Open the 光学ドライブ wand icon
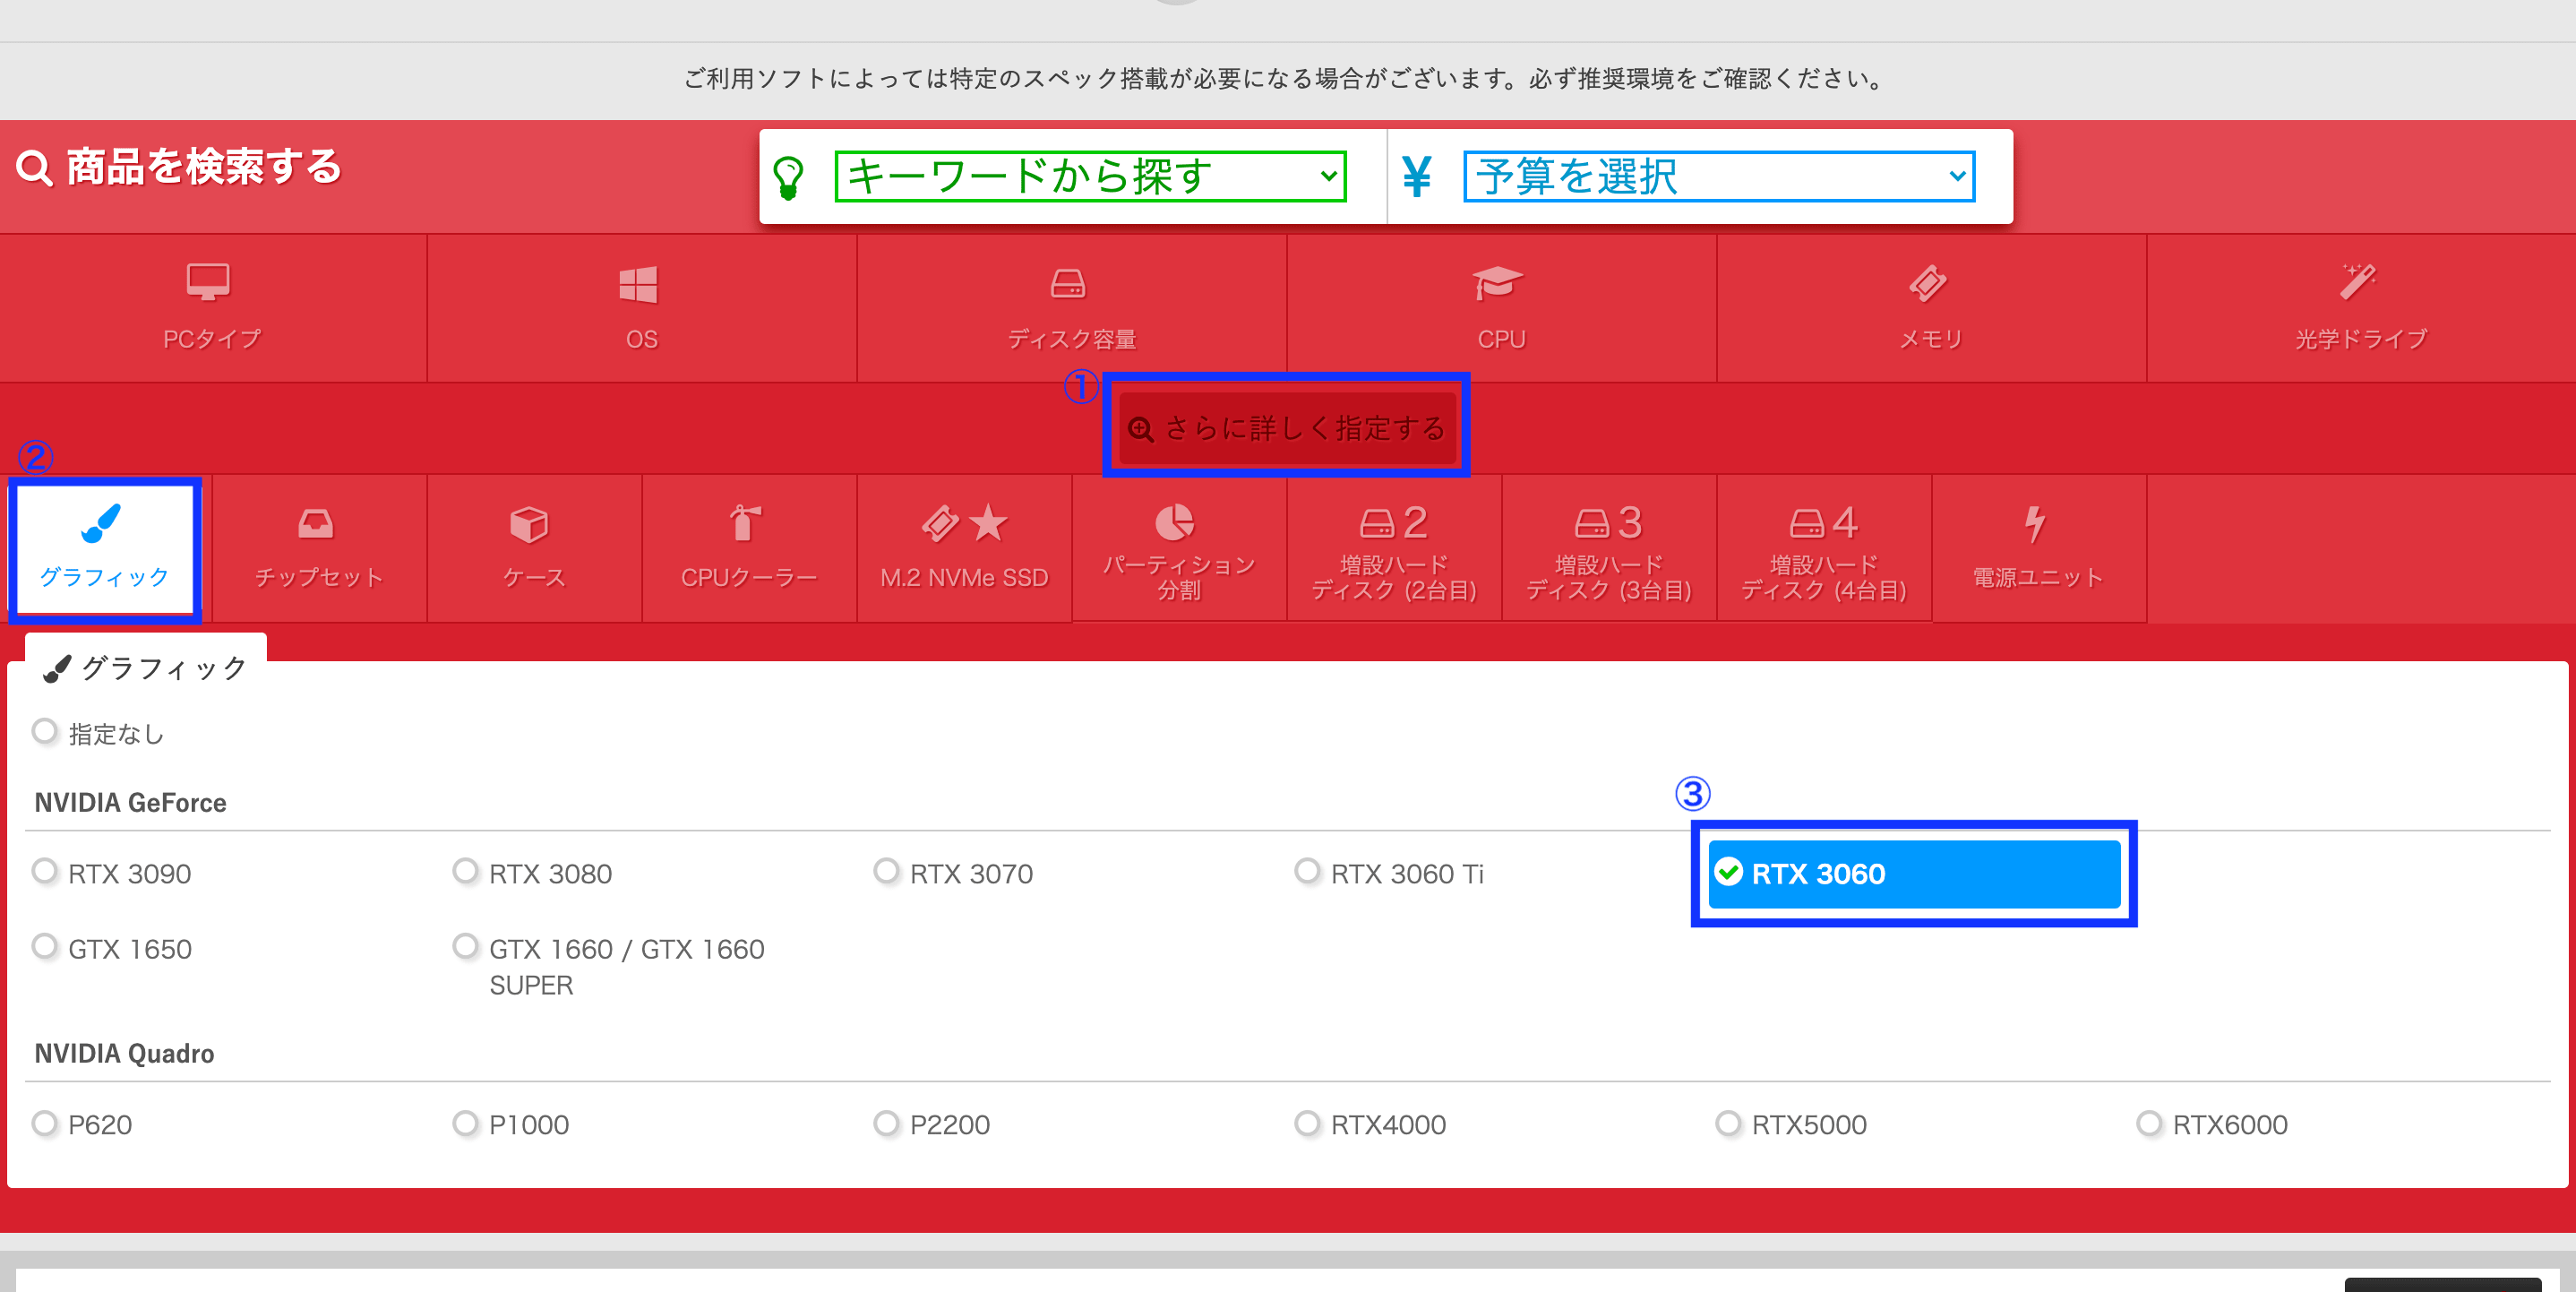The width and height of the screenshot is (2576, 1292). point(2357,282)
